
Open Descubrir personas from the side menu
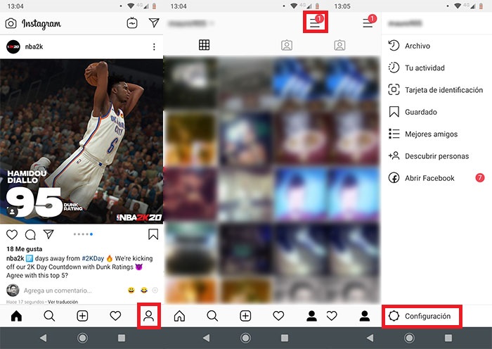436,156
